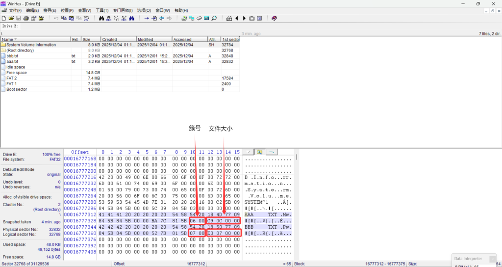The image size is (502, 267).
Task: Click the magnifier icon in toolbar
Action: tap(214, 18)
